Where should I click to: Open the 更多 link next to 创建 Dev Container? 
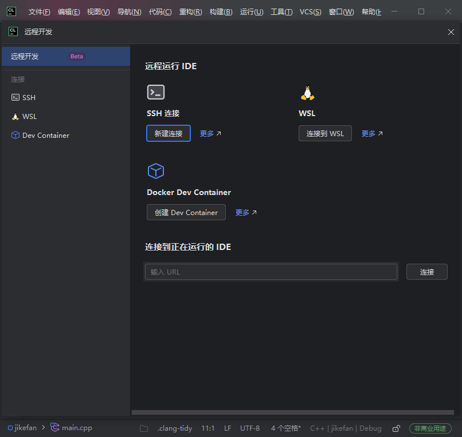point(246,212)
